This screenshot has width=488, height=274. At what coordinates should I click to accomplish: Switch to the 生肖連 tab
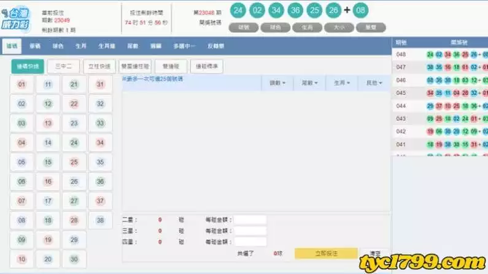[107, 46]
